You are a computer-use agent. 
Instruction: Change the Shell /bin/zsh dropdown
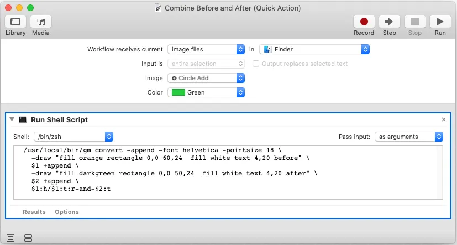click(73, 136)
